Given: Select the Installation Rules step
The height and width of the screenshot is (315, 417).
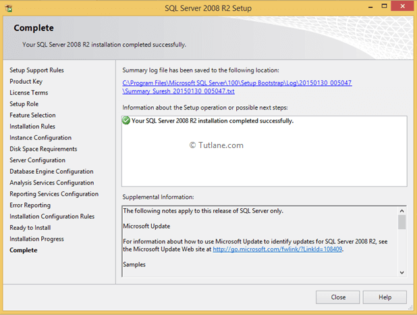Looking at the screenshot, I should (x=32, y=126).
